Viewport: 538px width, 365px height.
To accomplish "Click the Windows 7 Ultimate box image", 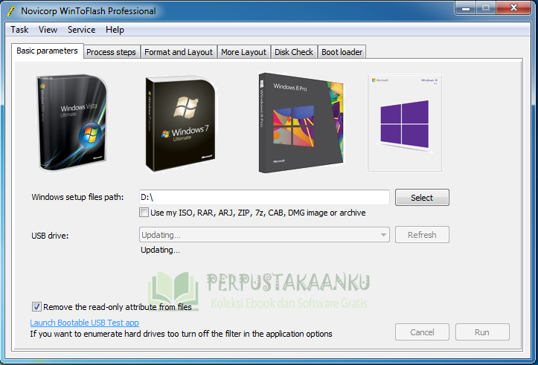I will [x=181, y=123].
